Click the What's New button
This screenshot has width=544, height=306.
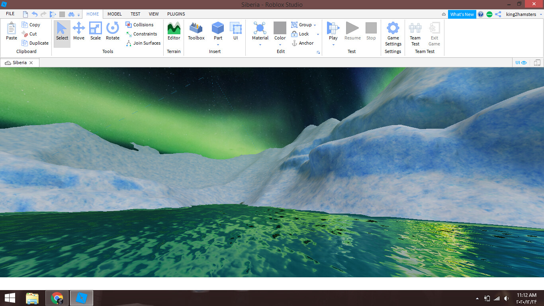pyautogui.click(x=462, y=14)
